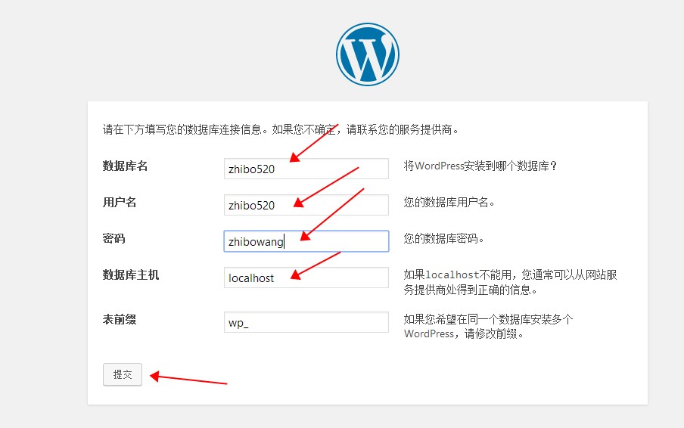Click the description 您的数据库用户名。

coord(449,202)
